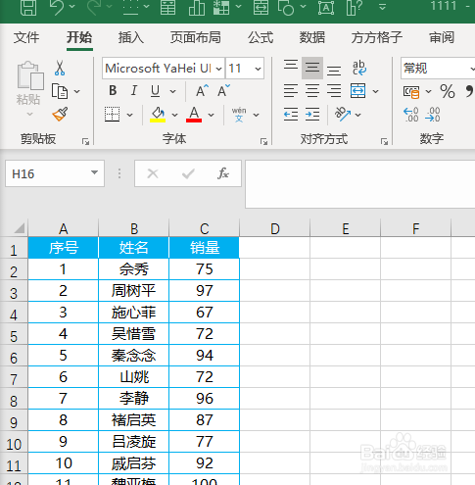Open 剪贴板 pane launcher

[85, 141]
